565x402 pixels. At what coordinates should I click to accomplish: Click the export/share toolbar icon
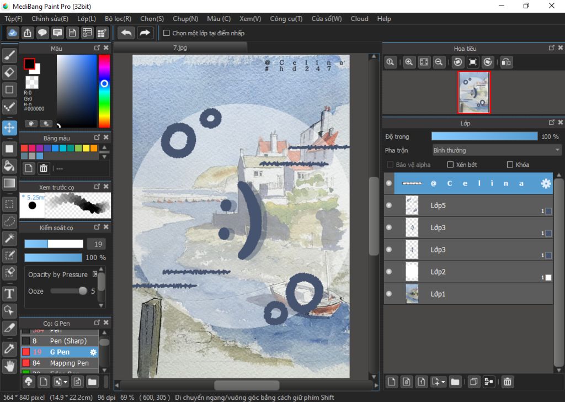pos(28,33)
